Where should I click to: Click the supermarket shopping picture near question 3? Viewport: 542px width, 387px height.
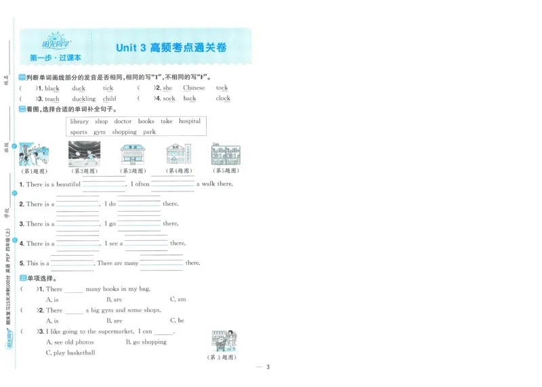point(224,341)
